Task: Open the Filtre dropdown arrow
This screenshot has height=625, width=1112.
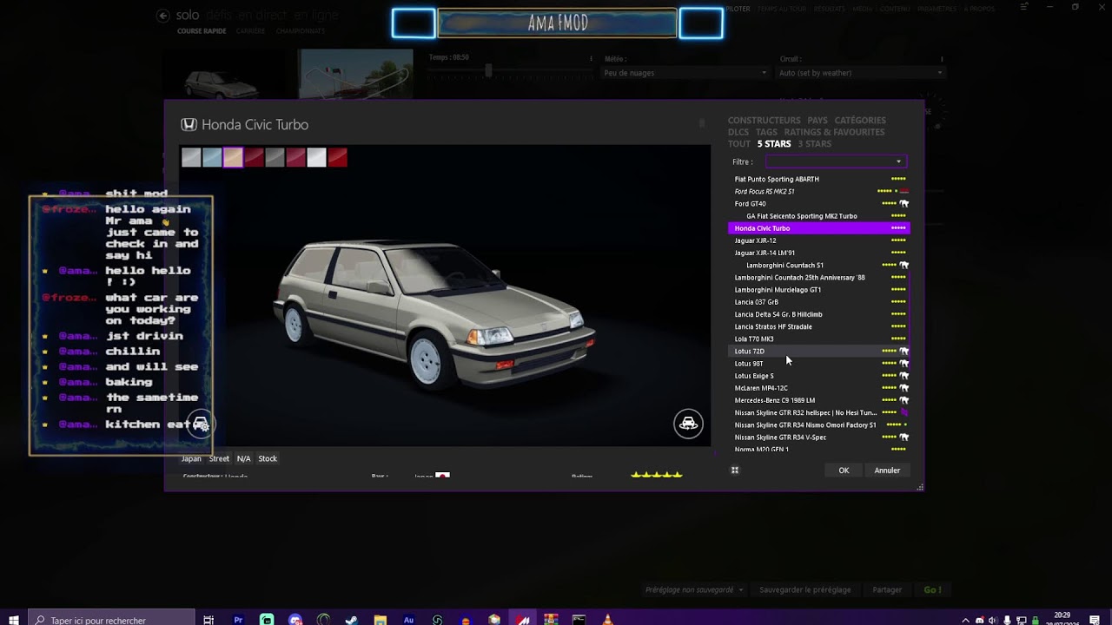Action: tap(898, 162)
